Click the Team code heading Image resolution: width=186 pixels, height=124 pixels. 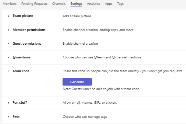(21, 71)
